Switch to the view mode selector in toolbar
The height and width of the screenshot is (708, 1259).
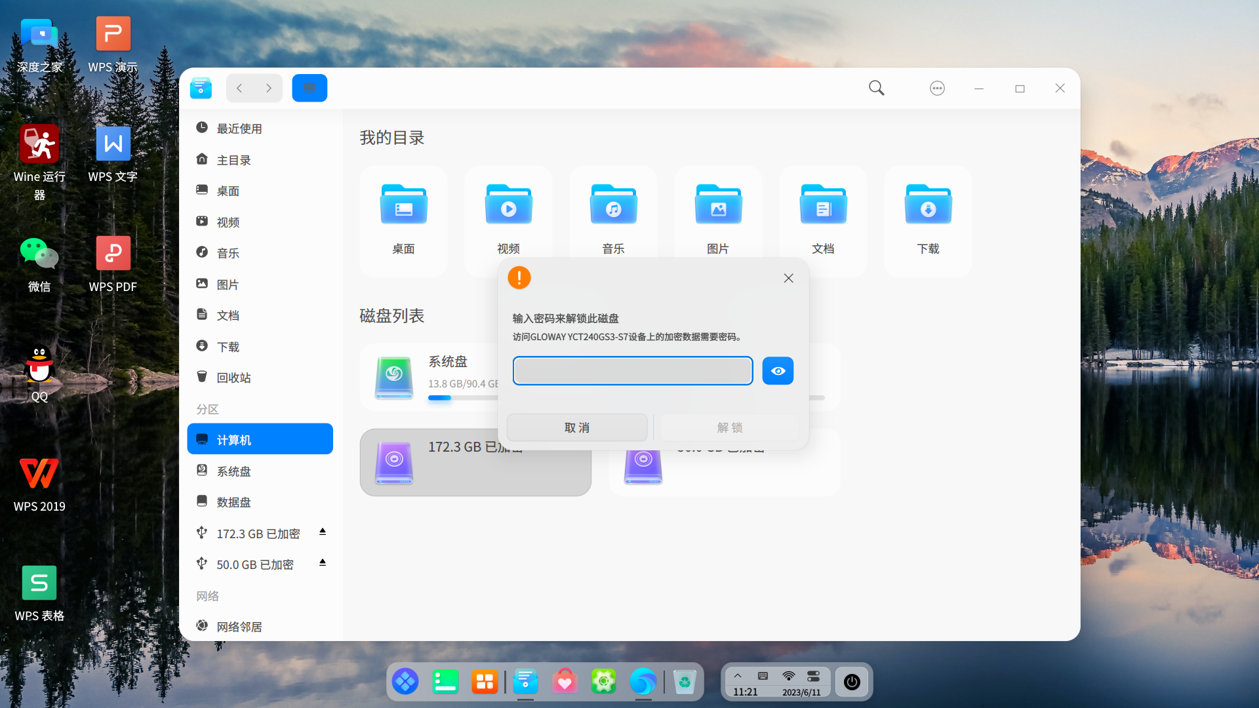tap(310, 87)
